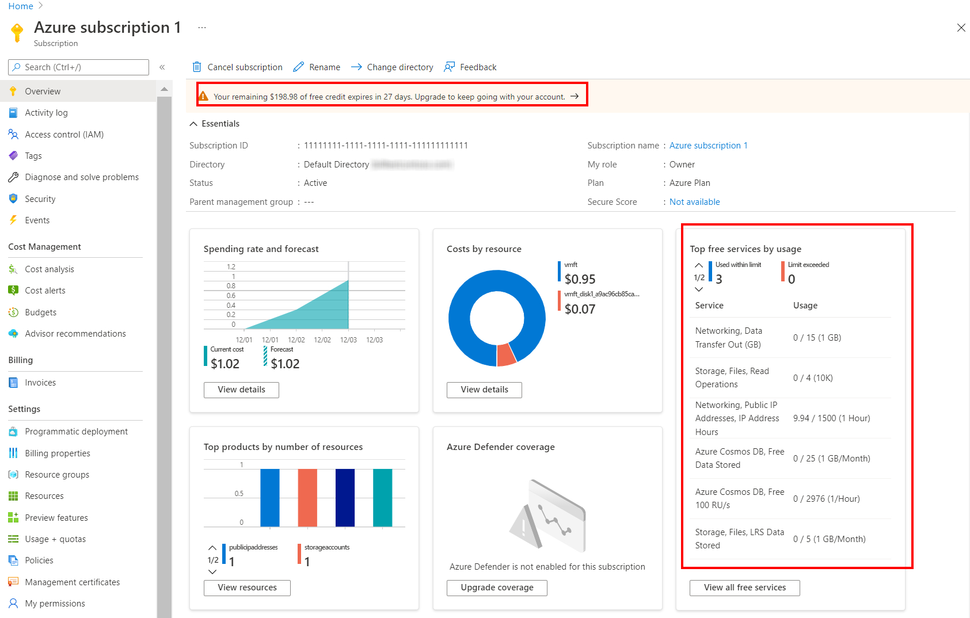
Task: Click the Security shield icon
Action: pos(13,199)
